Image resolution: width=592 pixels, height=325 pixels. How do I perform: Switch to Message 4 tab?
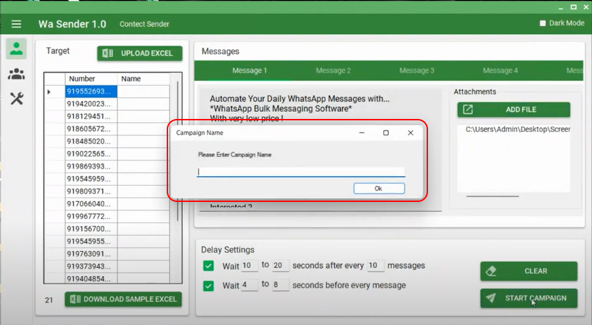[500, 71]
